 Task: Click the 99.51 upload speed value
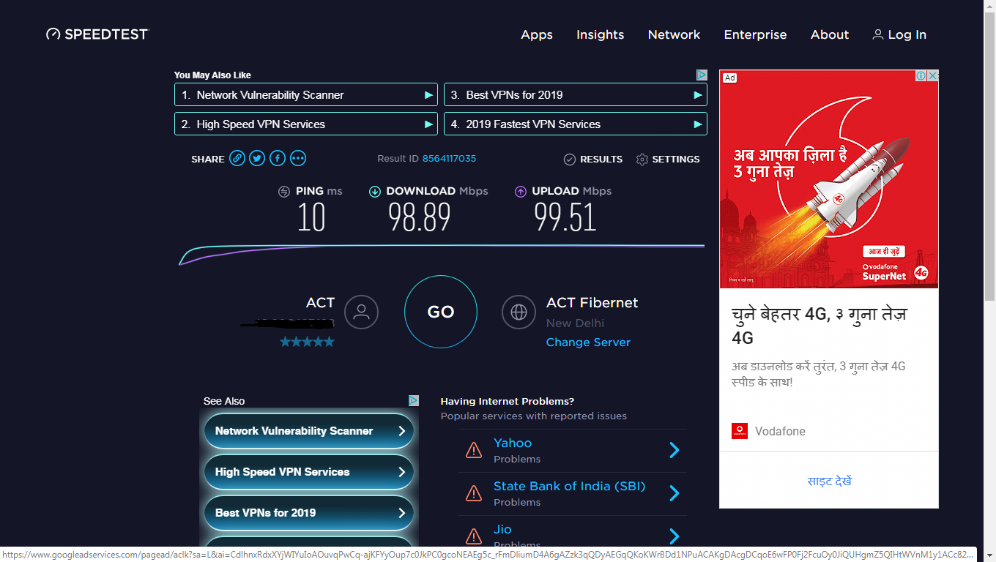pyautogui.click(x=565, y=217)
